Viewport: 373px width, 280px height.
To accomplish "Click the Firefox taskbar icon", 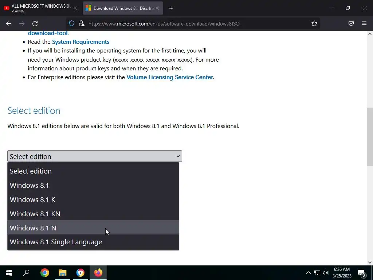I will 98,273.
